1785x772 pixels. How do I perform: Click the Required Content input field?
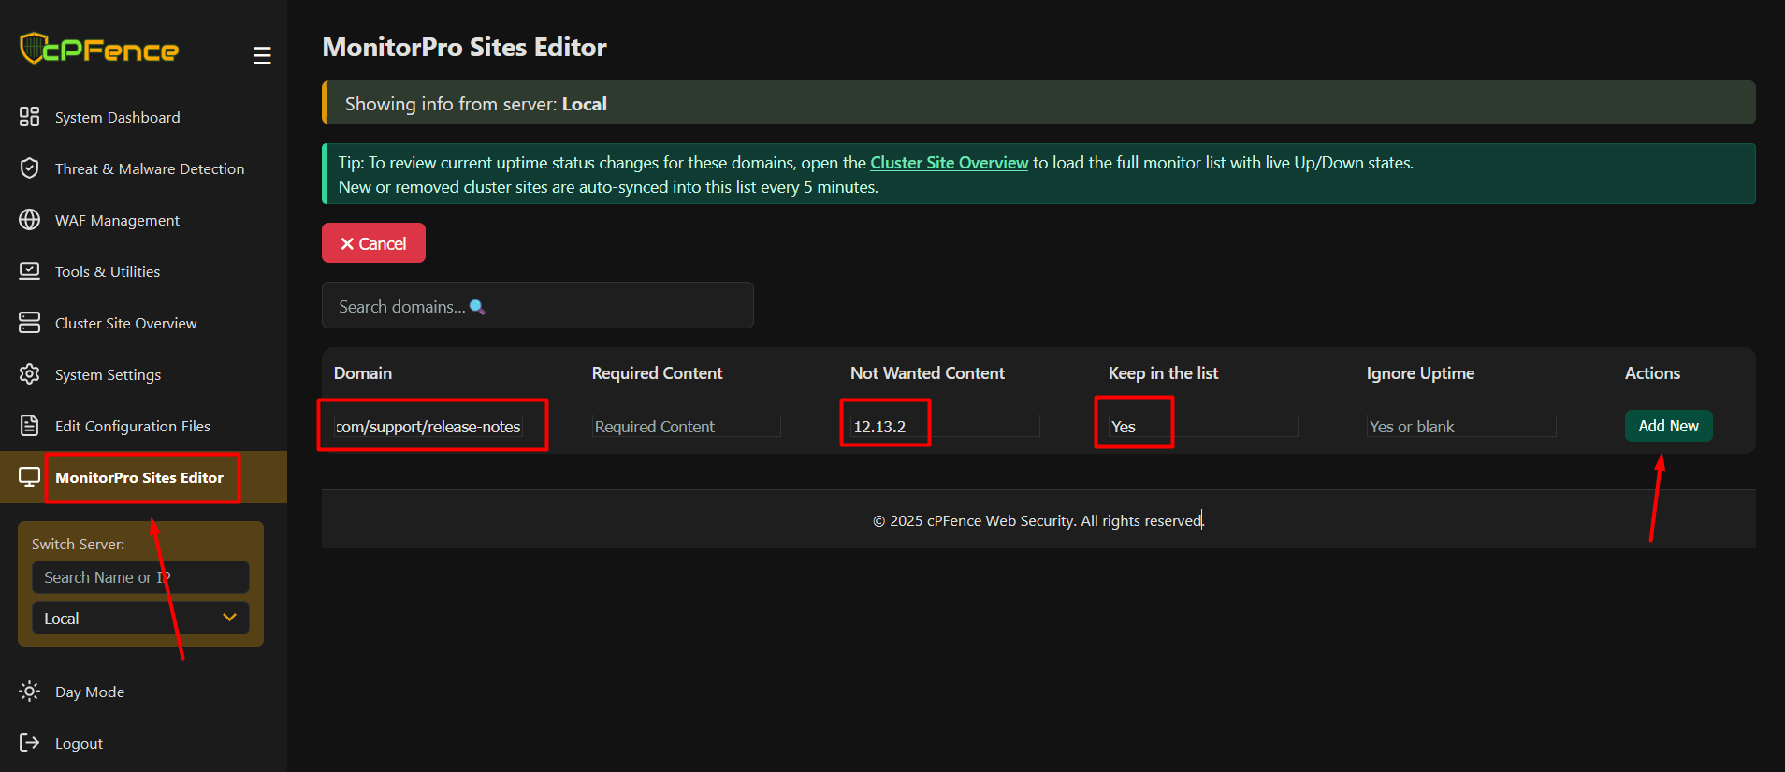point(687,427)
